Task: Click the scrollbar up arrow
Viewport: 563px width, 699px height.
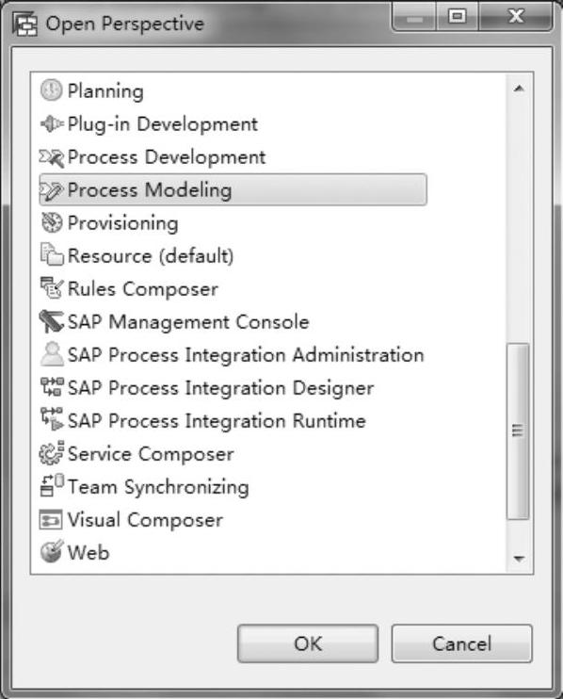Action: [519, 89]
